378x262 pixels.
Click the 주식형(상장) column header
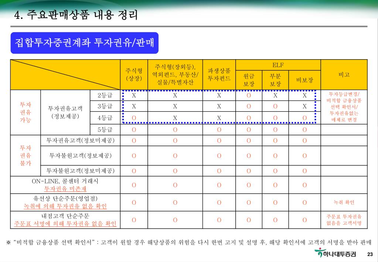click(134, 75)
